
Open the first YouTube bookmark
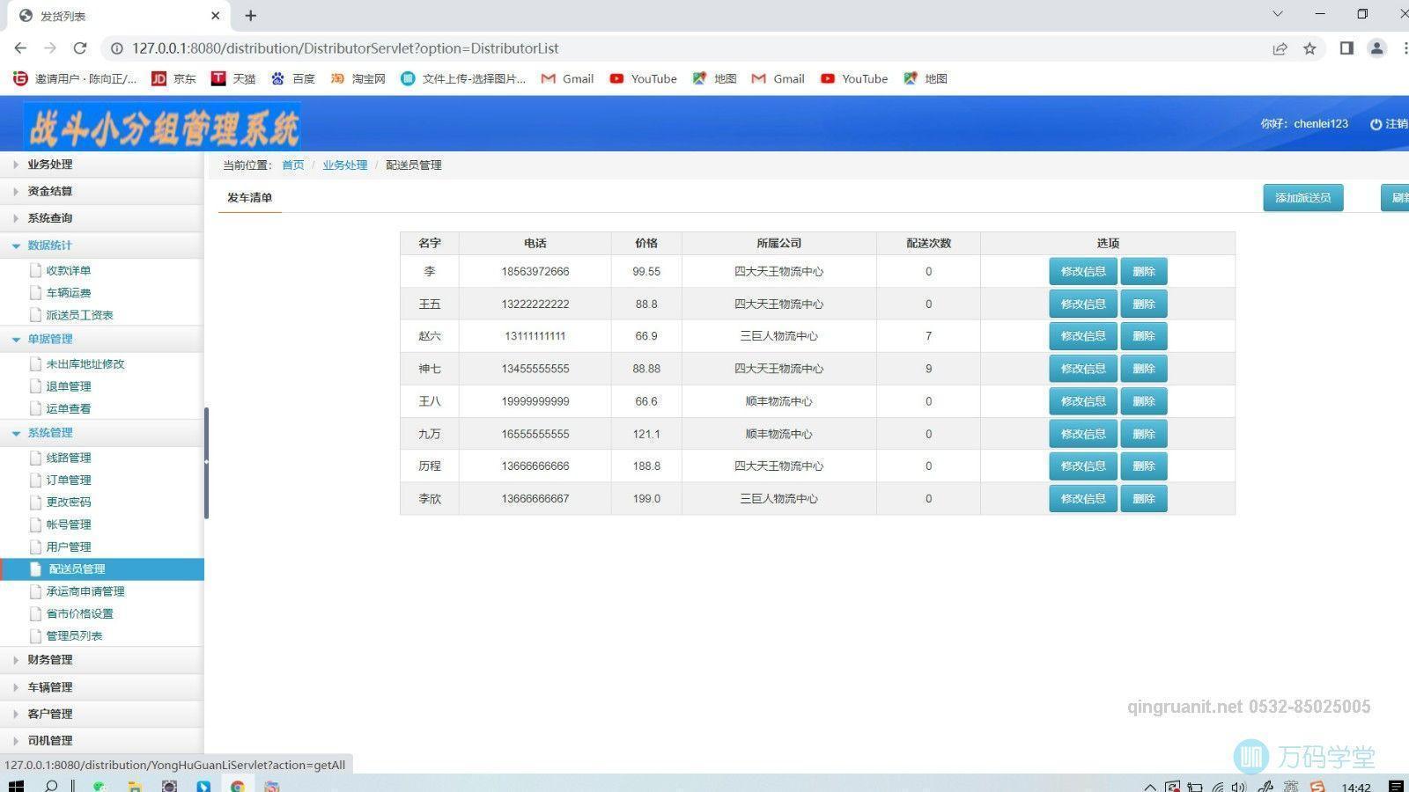643,78
